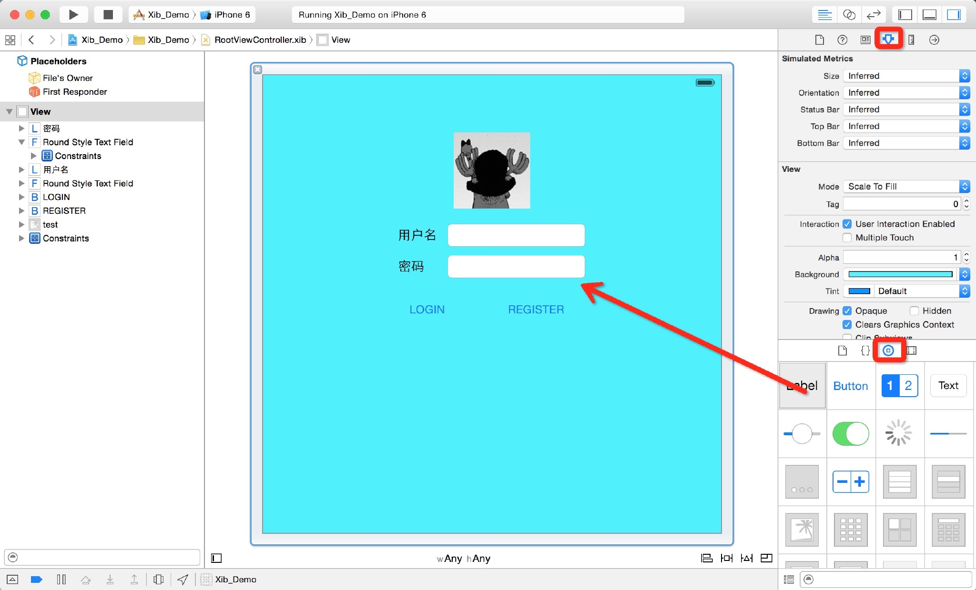Open the Tint Default dropdown
The height and width of the screenshot is (590, 976).
pos(922,291)
